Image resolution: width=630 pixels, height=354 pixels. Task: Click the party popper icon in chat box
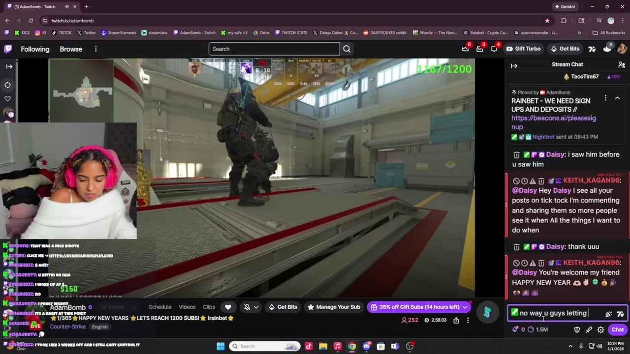click(x=609, y=314)
